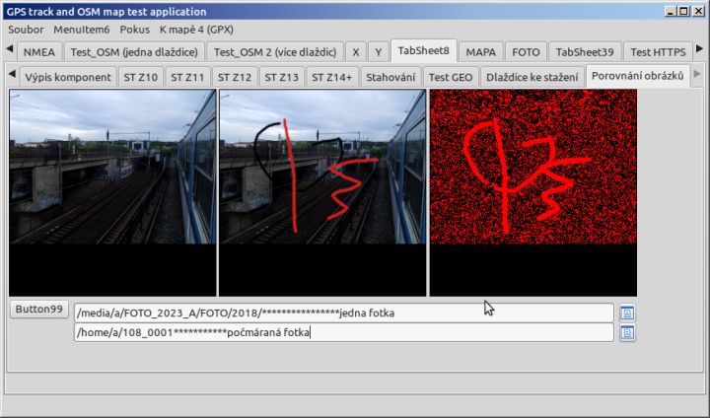The height and width of the screenshot is (418, 710).
Task: Open the TabSheet39 tab
Action: tap(585, 52)
